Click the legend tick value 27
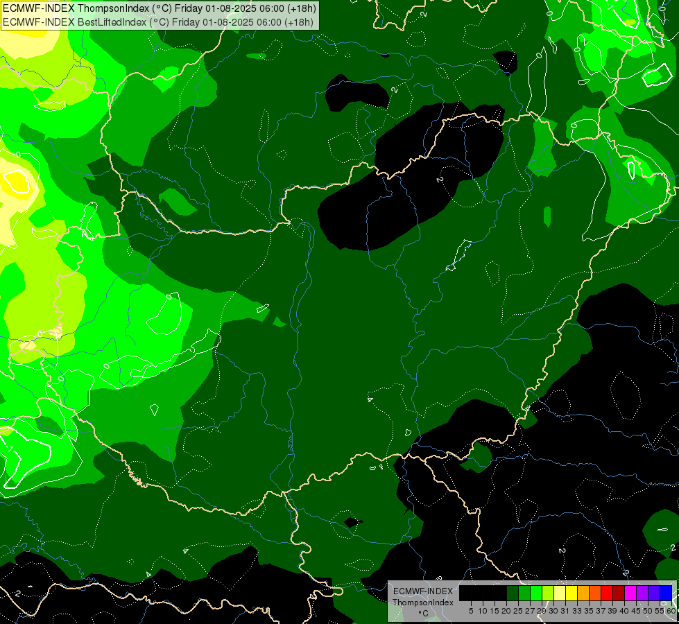Screen dimensions: 679x624 pyautogui.click(x=530, y=611)
